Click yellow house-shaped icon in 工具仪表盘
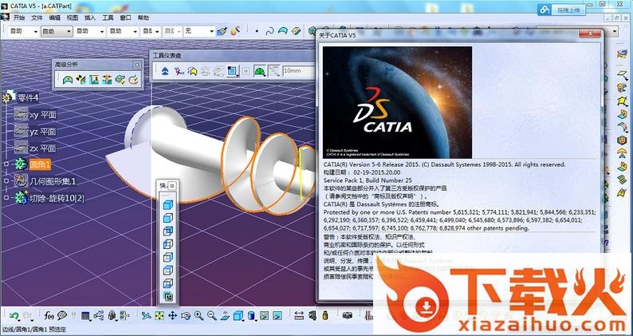Image resolution: width=633 pixels, height=336 pixels. (x=193, y=71)
